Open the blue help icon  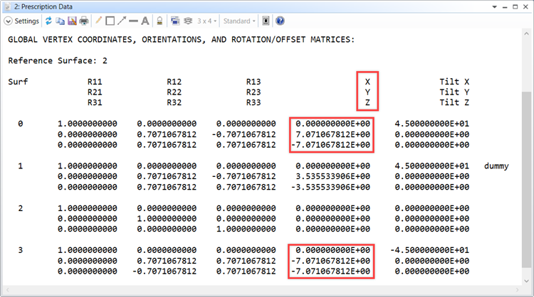[x=280, y=21]
